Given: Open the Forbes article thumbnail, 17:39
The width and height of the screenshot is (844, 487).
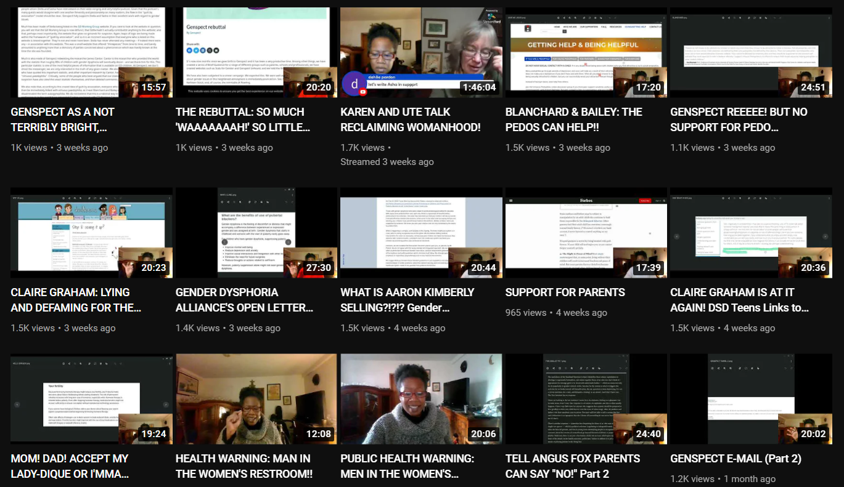Looking at the screenshot, I should [586, 233].
